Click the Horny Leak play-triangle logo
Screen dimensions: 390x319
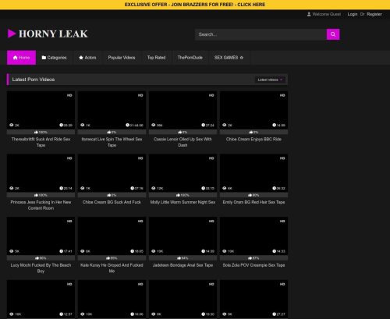point(12,34)
